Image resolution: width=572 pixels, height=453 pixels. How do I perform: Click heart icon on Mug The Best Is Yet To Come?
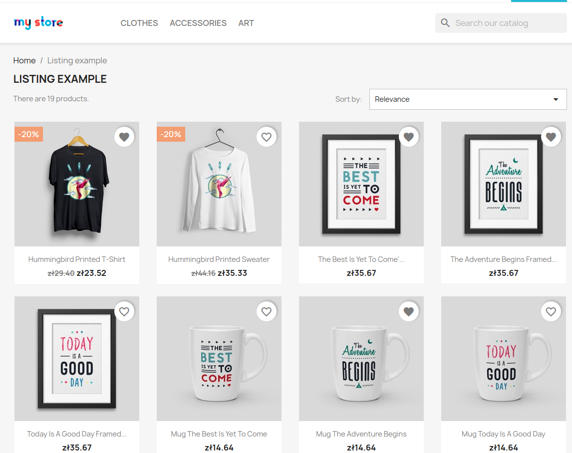(x=267, y=311)
